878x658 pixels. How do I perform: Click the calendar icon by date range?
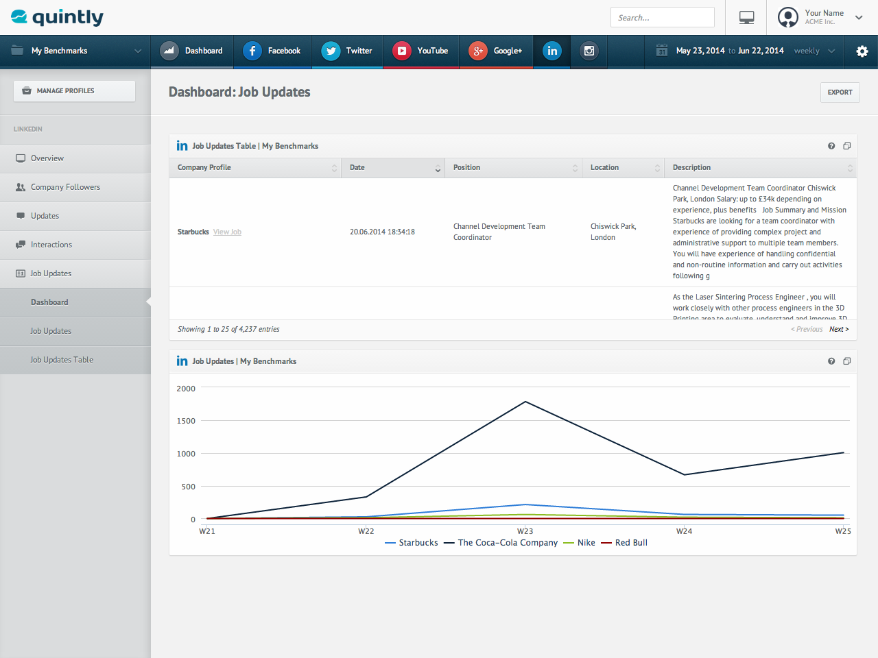(662, 51)
